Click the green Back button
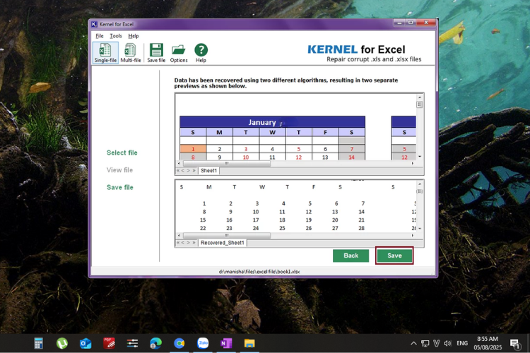530x353 pixels. pos(351,256)
